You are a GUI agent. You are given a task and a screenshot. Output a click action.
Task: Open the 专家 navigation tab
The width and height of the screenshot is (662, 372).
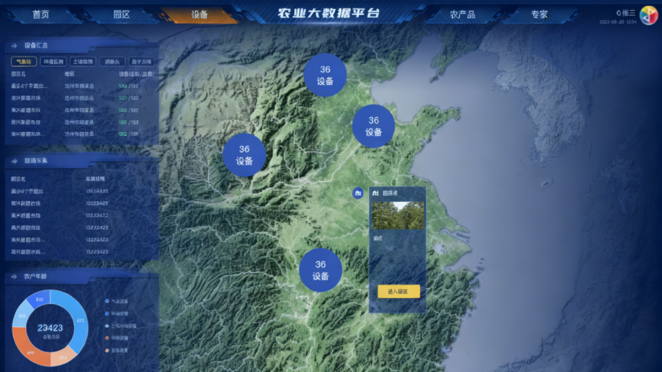pyautogui.click(x=539, y=15)
